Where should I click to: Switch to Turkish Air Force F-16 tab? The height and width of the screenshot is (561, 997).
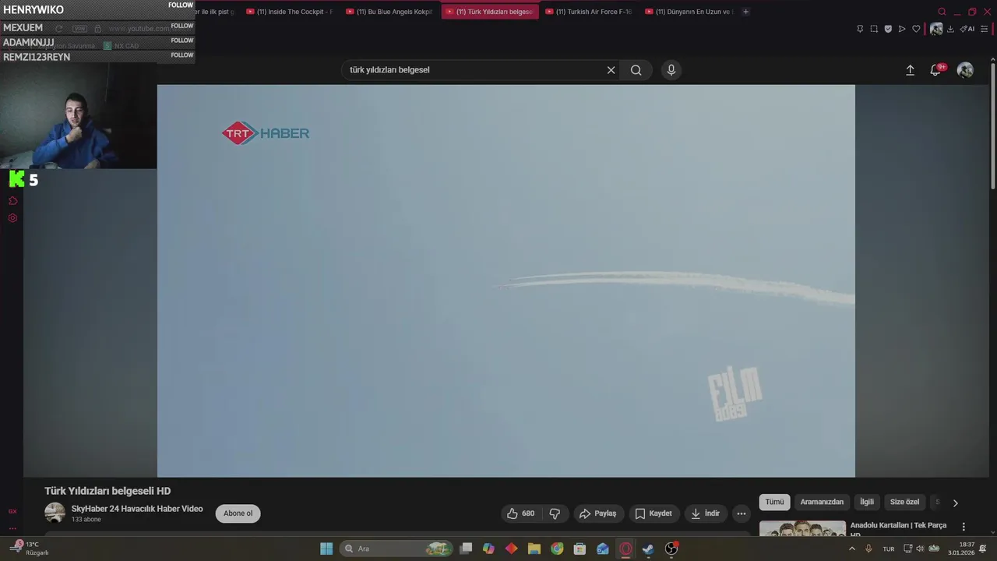(589, 12)
